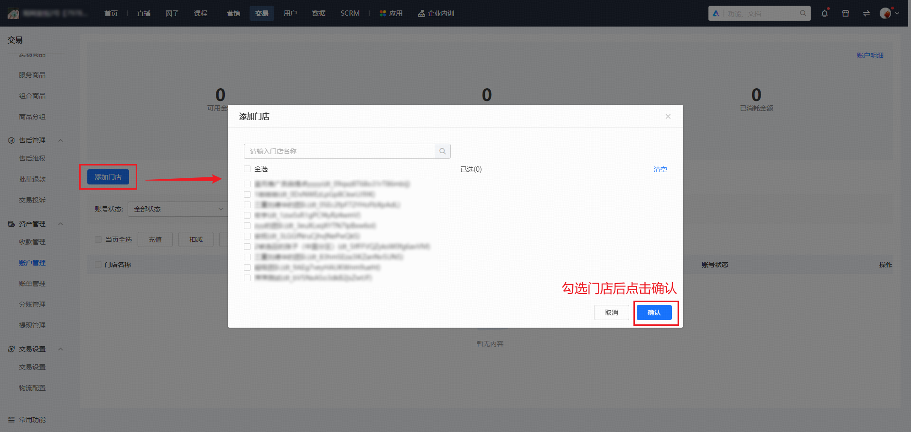This screenshot has width=911, height=432.
Task: Open the 数据 tab
Action: coord(319,13)
